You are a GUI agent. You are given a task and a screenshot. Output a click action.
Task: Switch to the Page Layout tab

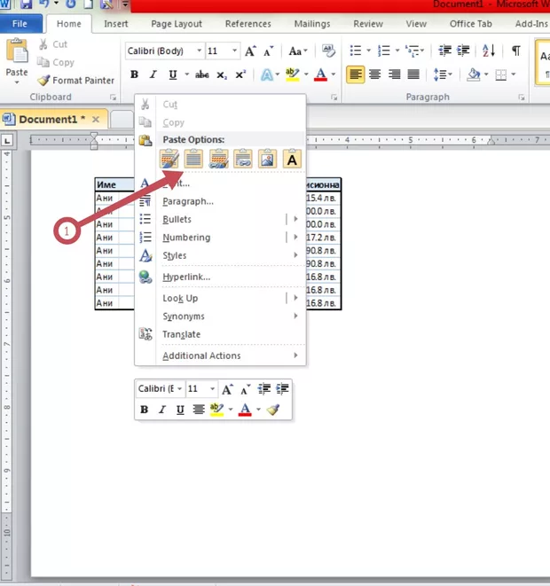(x=176, y=24)
